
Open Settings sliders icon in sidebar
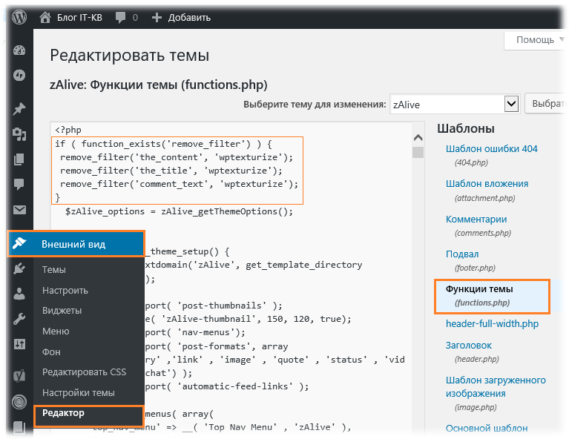(19, 344)
